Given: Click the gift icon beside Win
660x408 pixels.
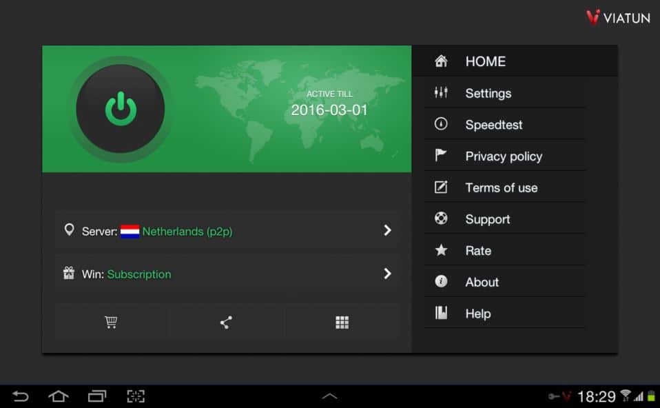Looking at the screenshot, I should [x=69, y=273].
